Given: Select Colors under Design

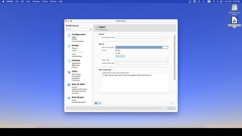Looking at the screenshot, I should [74, 50].
